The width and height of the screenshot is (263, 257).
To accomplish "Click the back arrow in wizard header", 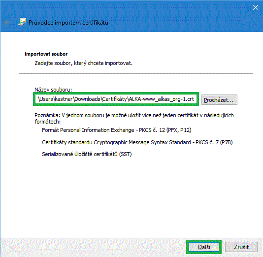I will pos(7,22).
